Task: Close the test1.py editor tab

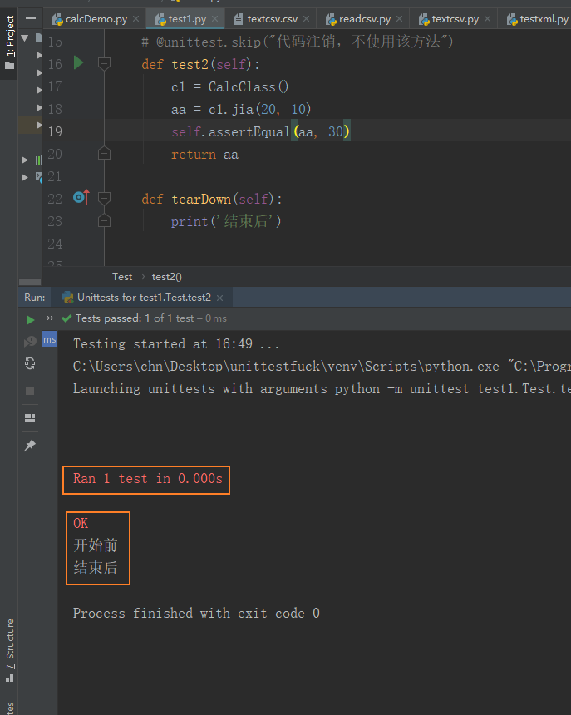Action: click(x=214, y=19)
